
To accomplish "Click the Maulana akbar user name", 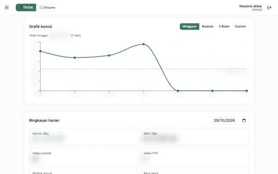I will (x=251, y=6).
